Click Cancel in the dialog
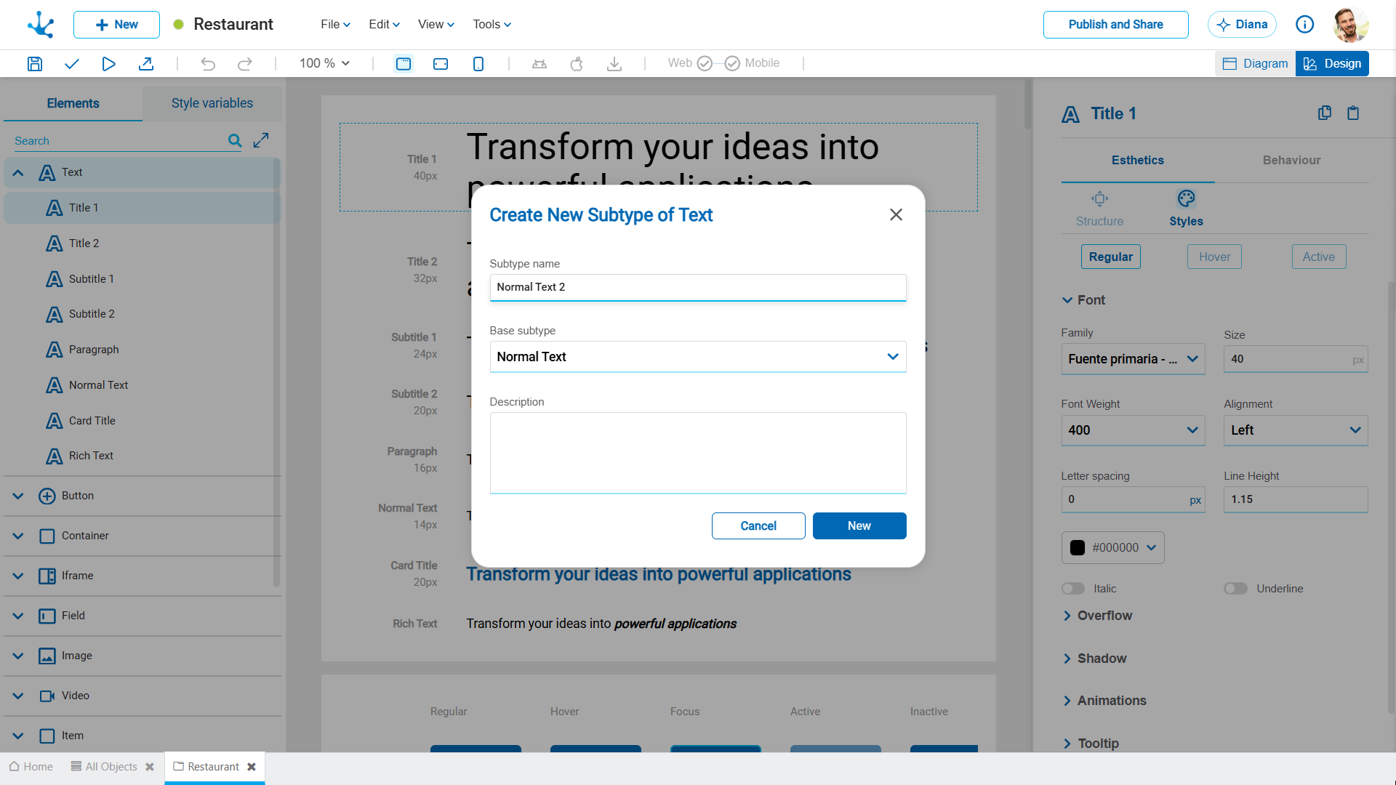 pyautogui.click(x=758, y=526)
